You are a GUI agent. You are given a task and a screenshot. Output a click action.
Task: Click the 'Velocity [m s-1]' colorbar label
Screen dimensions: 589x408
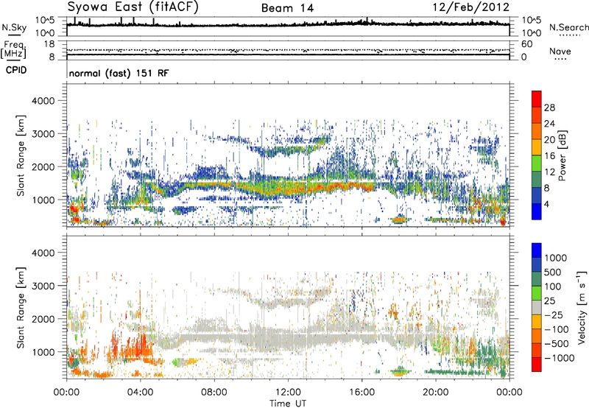[x=582, y=307]
